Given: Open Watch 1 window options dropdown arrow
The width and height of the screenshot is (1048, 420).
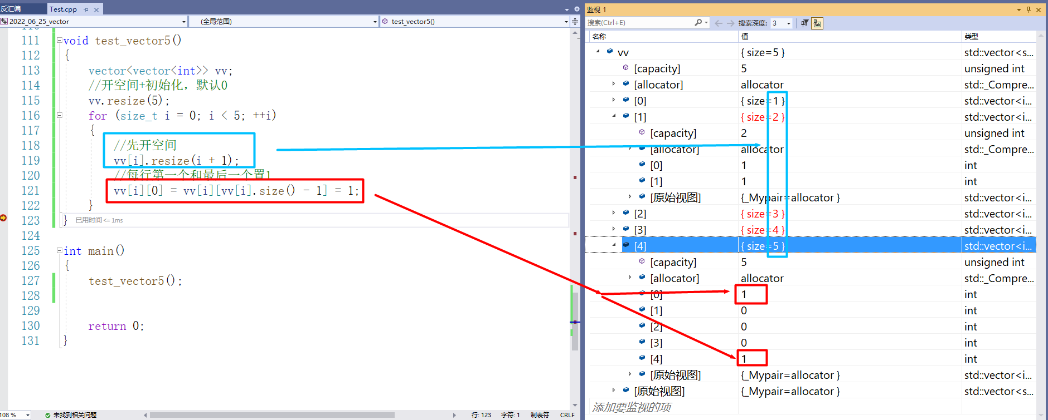Looking at the screenshot, I should pyautogui.click(x=1018, y=9).
